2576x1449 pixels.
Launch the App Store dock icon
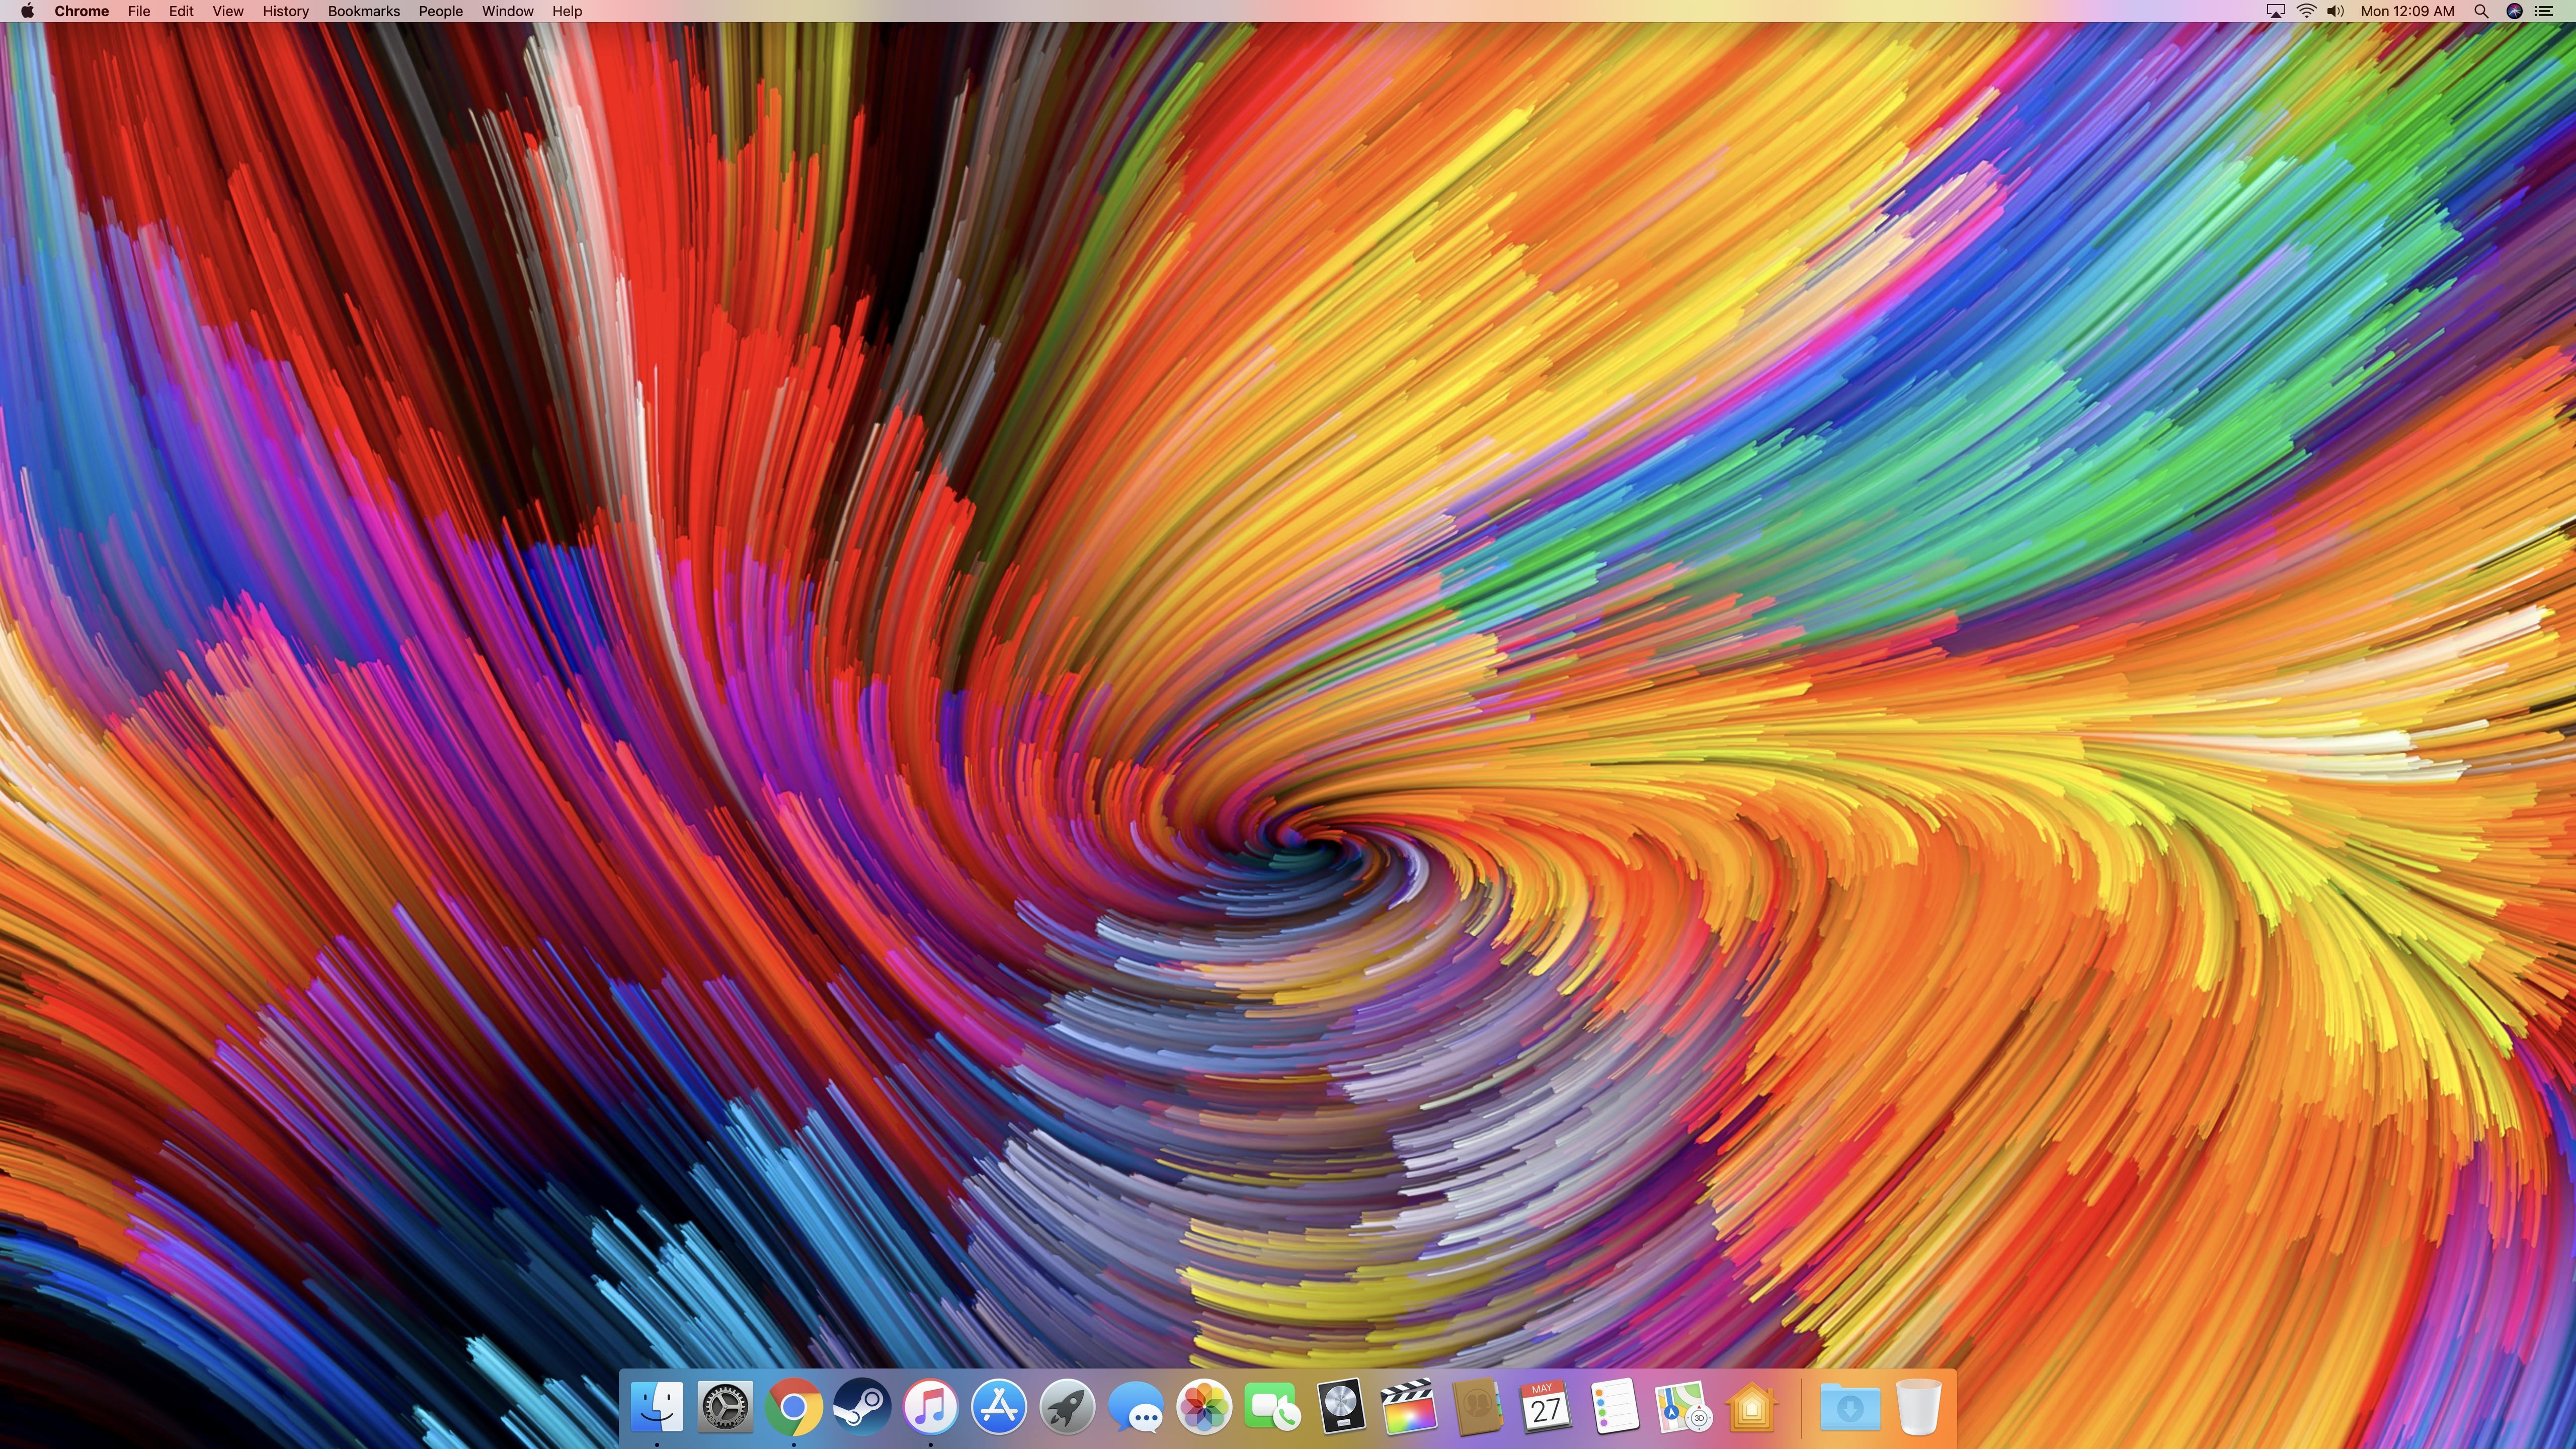coord(998,1406)
